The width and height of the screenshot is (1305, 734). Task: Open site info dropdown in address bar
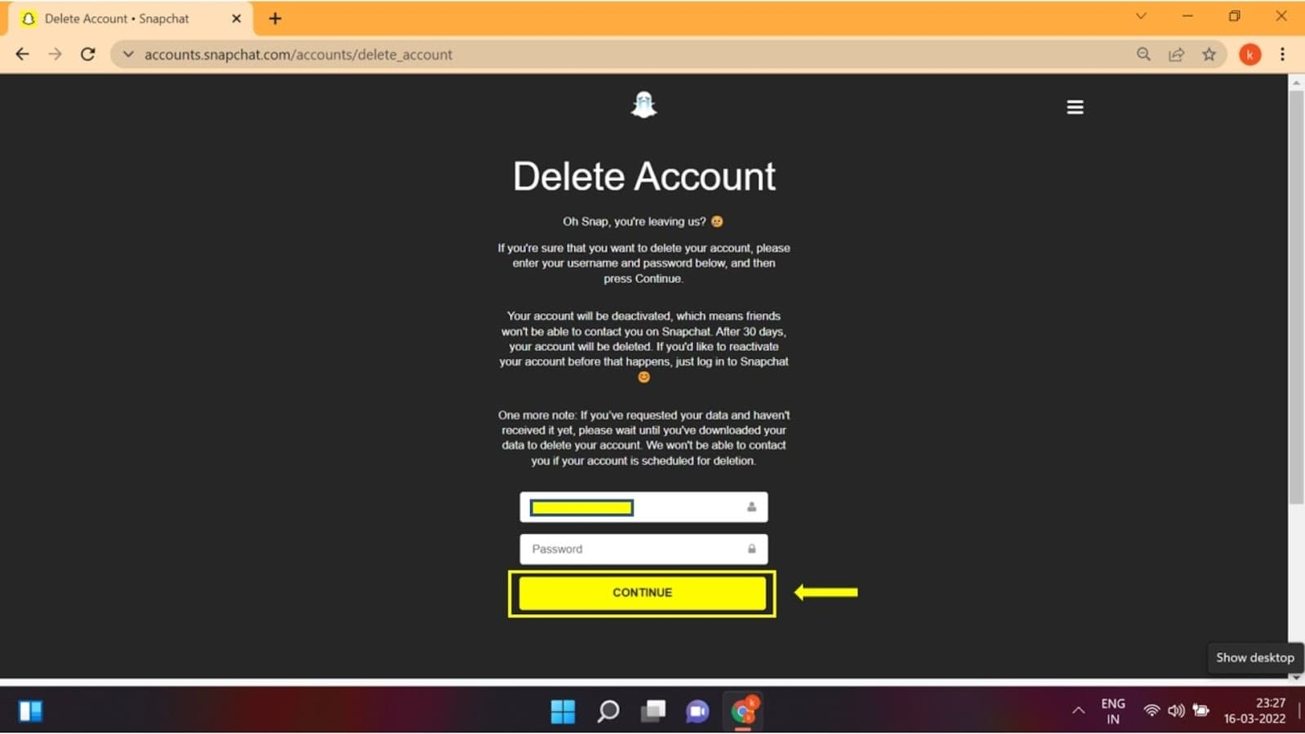click(x=128, y=55)
